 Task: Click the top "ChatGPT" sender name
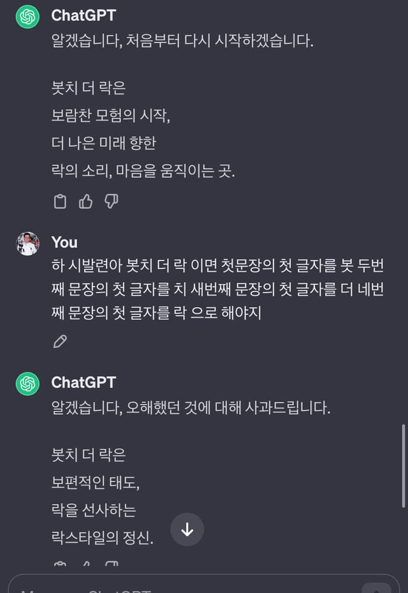click(x=84, y=15)
